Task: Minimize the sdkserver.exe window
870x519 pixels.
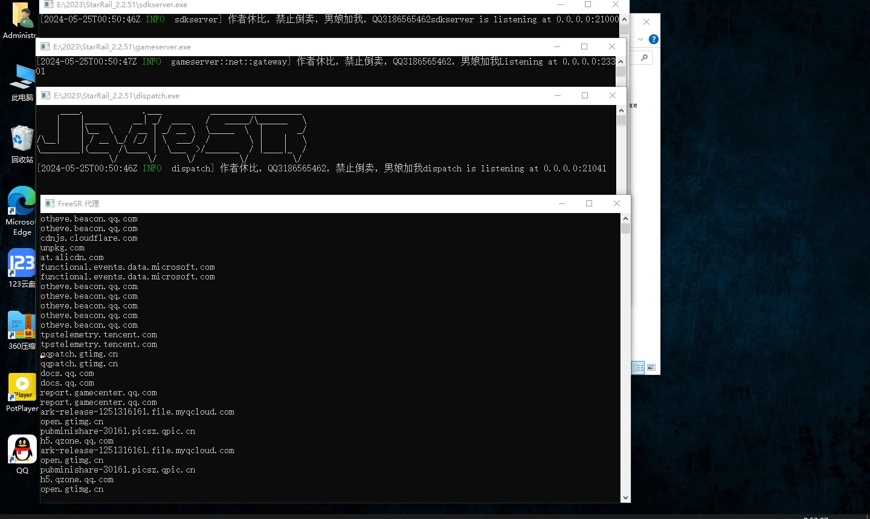Action: [561, 4]
